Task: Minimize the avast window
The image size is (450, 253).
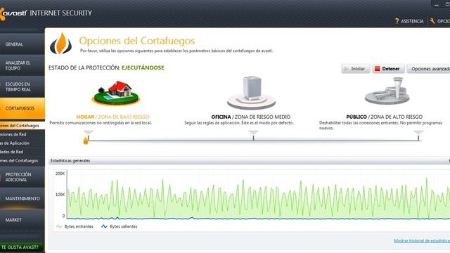Action: [x=436, y=4]
